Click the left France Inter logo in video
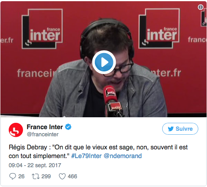This screenshot has height=187, width=207. click(x=42, y=29)
